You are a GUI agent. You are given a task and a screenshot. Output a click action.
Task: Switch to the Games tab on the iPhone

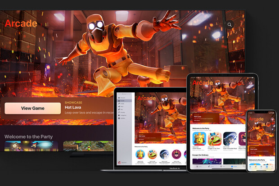pyautogui.click(x=256, y=168)
